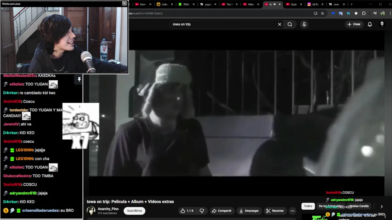The width and height of the screenshot is (392, 220).
Task: Click the blue M extension icon
Action: [x=333, y=13]
